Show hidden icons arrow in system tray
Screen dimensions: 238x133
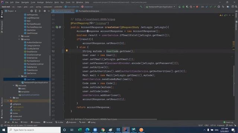[x=205, y=130]
